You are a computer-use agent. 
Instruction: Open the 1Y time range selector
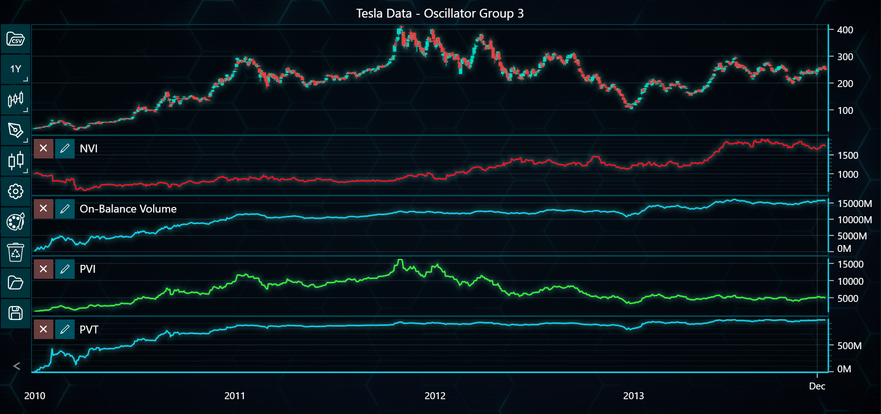(15, 69)
